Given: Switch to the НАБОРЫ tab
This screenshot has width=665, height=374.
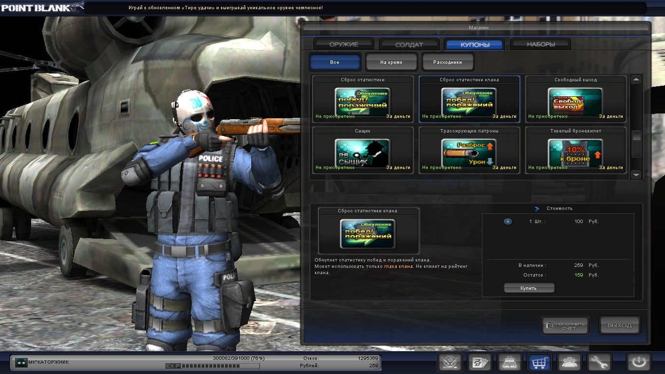Looking at the screenshot, I should [x=540, y=44].
